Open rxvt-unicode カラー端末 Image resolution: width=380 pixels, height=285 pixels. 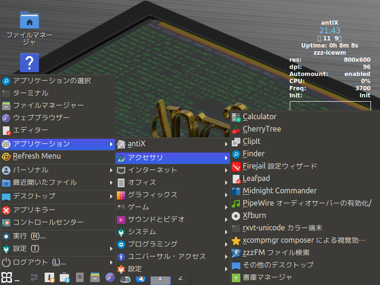click(x=305, y=228)
